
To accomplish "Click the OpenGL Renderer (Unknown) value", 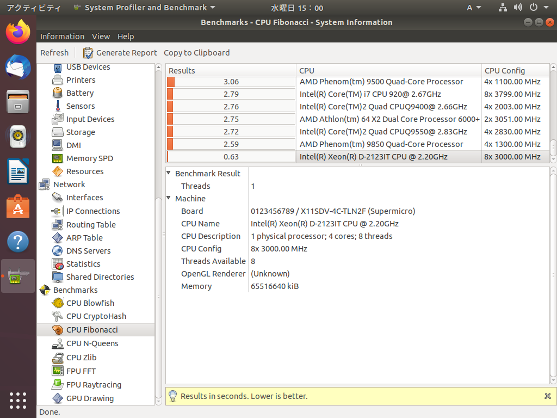I will pos(270,274).
